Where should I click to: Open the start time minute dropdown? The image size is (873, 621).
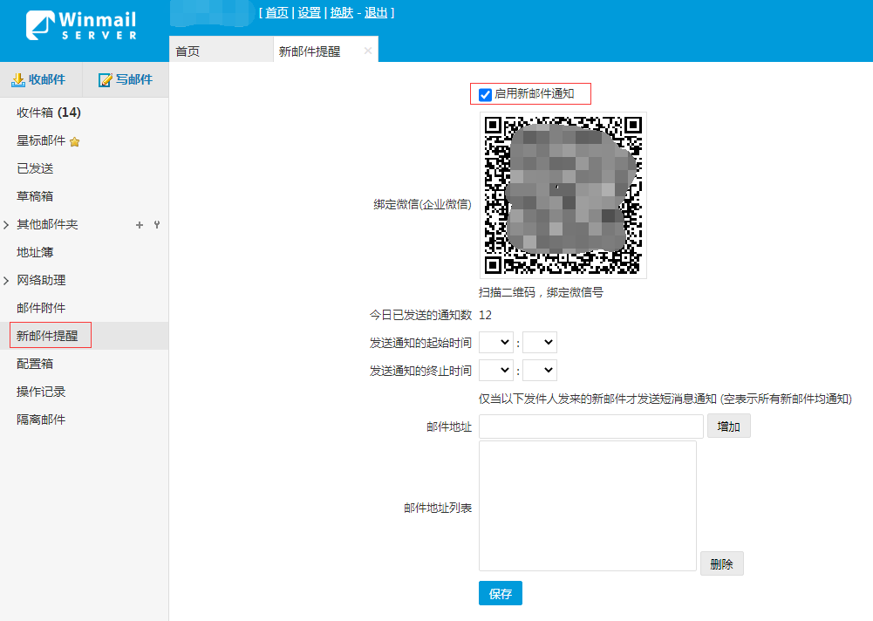point(540,342)
